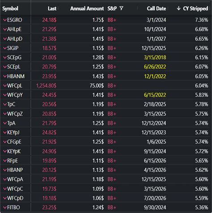Click the 18.57$ last price

coord(49,48)
